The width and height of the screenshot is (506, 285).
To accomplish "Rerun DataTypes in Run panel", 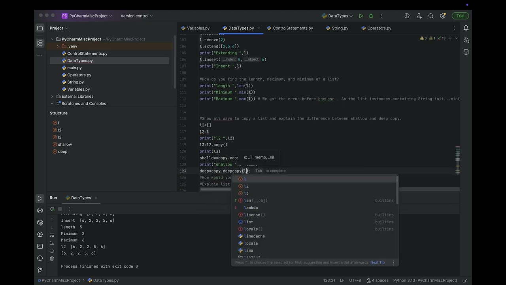I will pyautogui.click(x=52, y=209).
